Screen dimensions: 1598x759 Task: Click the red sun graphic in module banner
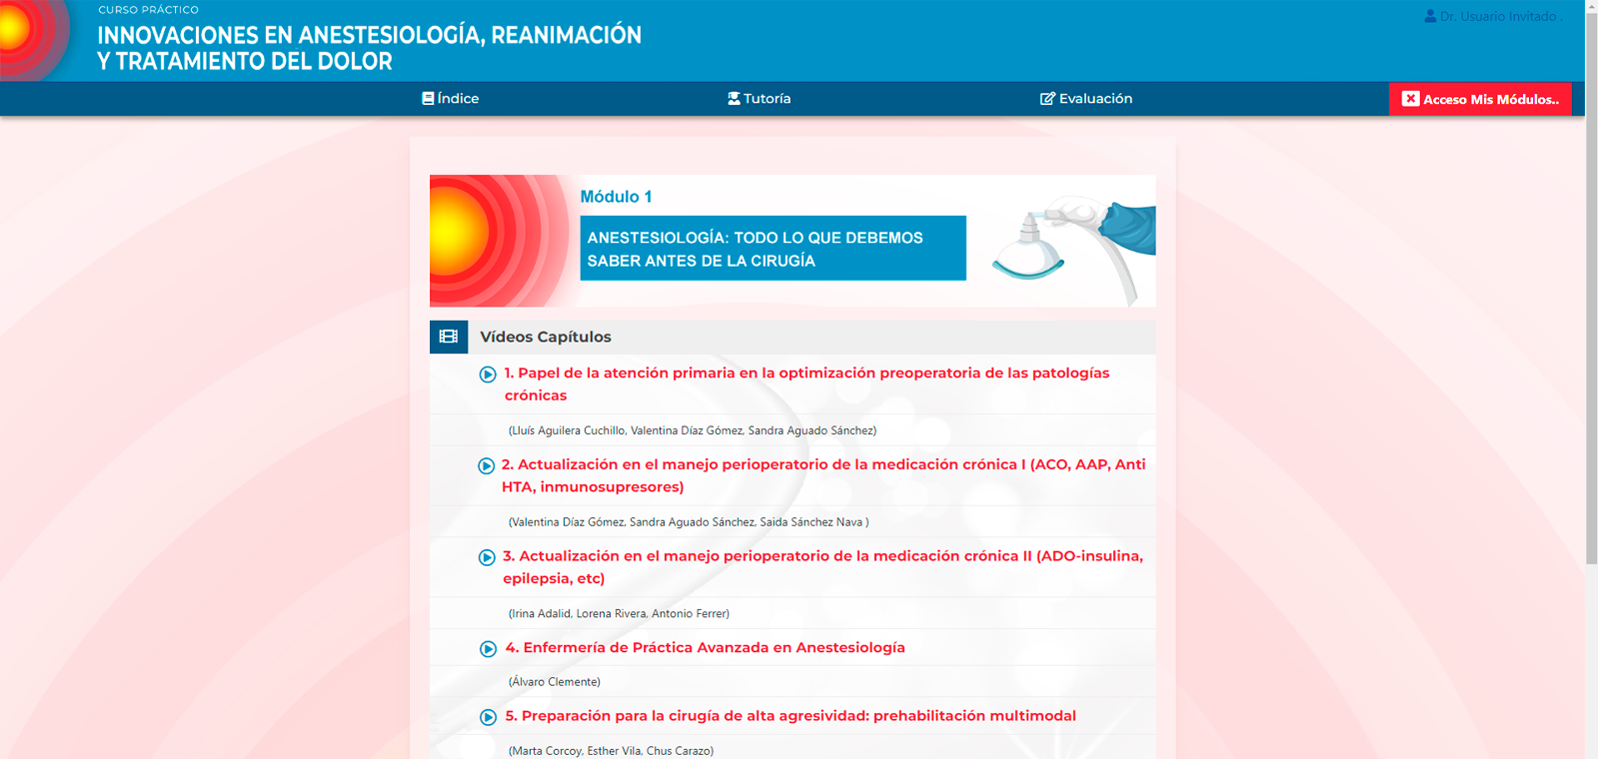point(500,241)
